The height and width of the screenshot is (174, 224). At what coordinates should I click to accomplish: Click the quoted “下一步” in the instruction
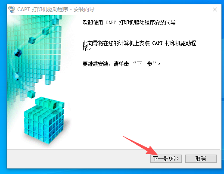coord(144,64)
